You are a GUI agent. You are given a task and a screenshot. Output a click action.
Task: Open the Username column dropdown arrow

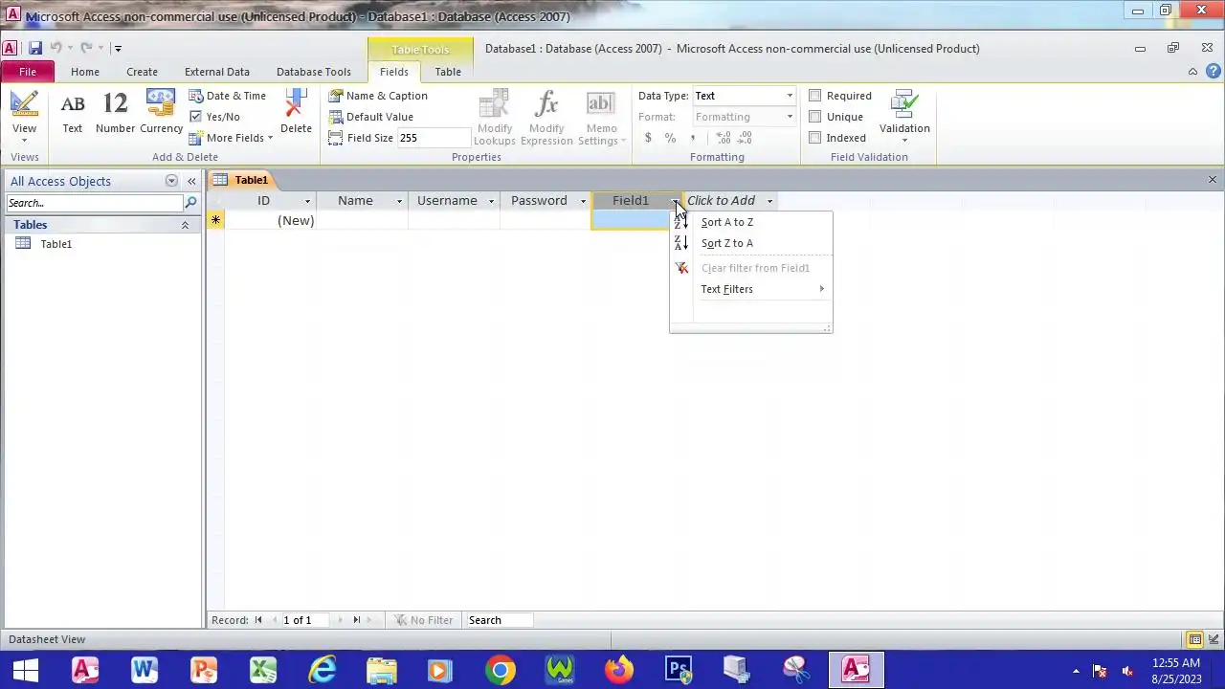point(491,201)
